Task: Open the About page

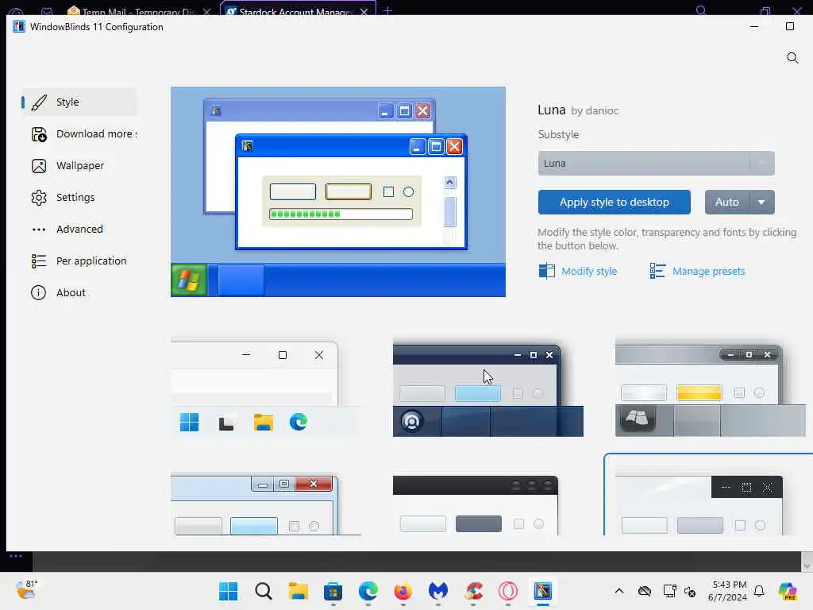Action: 79,292
